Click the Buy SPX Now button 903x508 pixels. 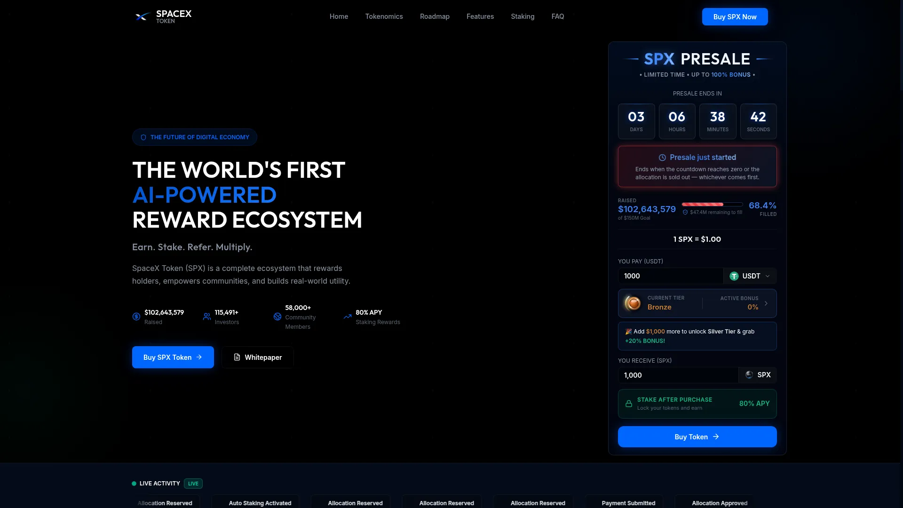[735, 17]
